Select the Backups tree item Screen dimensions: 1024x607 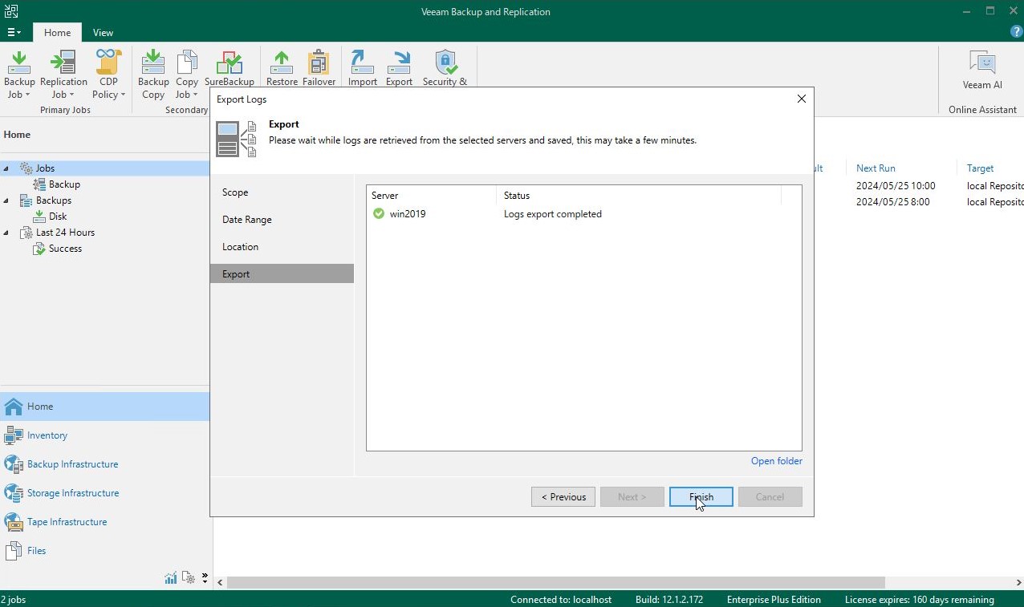point(54,200)
